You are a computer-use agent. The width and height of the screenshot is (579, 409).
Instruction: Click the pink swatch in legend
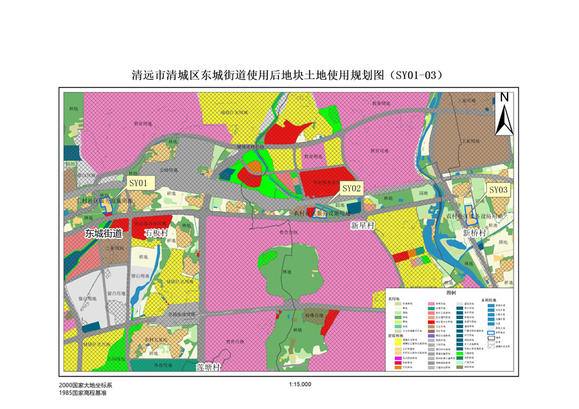tap(431, 304)
